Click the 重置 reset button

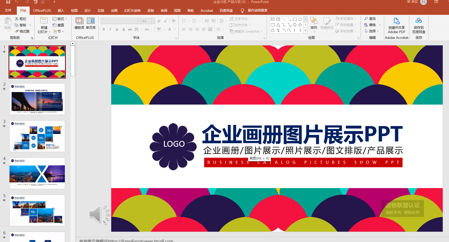tap(58, 25)
